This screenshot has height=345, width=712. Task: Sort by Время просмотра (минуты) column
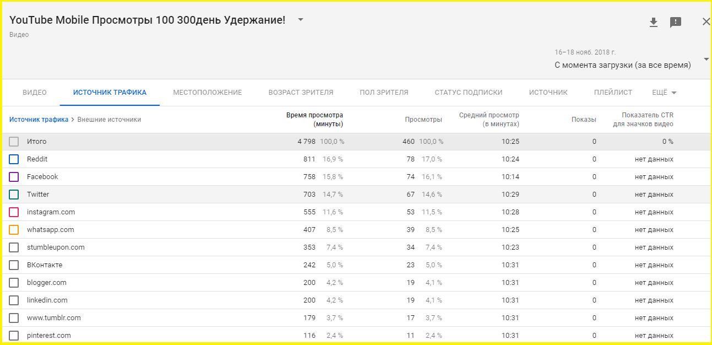[314, 120]
